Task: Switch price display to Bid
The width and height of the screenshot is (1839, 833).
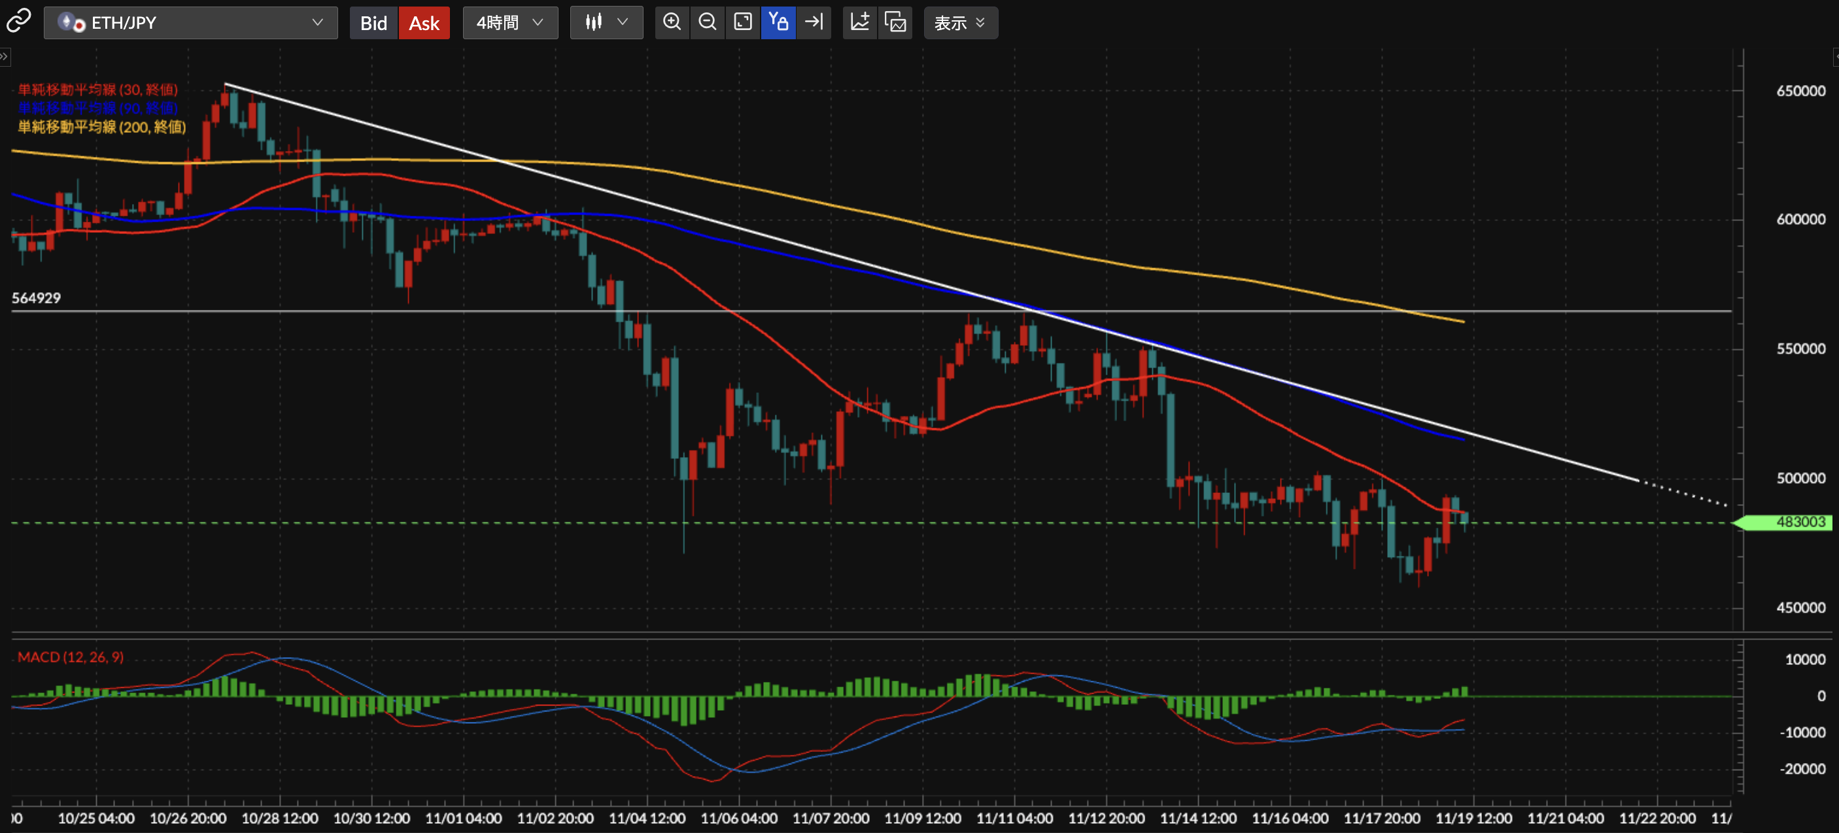Action: coord(373,23)
